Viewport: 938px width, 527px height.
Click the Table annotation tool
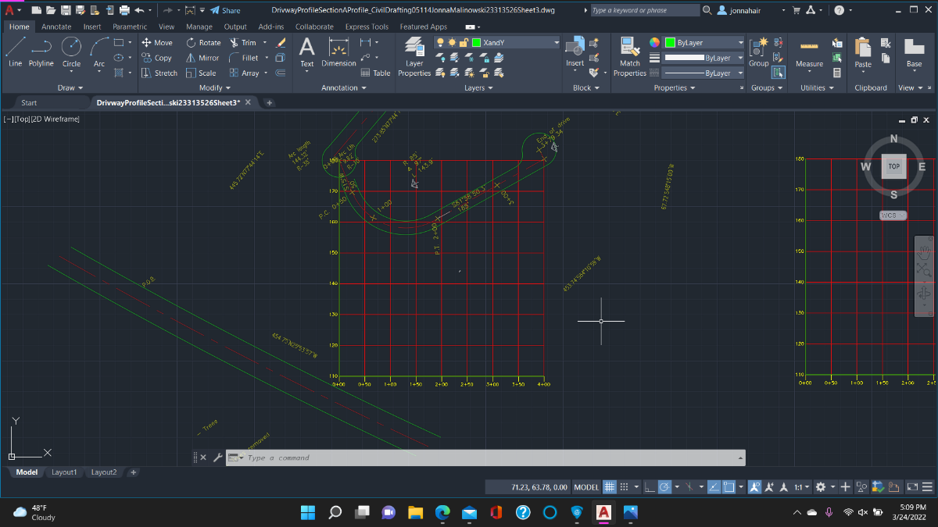375,73
